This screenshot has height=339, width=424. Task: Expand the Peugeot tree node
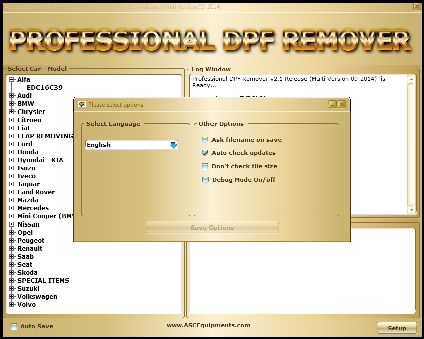point(11,241)
